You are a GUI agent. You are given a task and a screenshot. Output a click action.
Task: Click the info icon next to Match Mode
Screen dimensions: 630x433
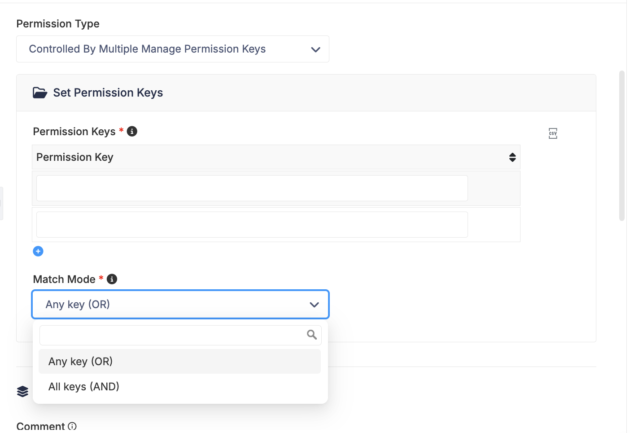coord(112,279)
